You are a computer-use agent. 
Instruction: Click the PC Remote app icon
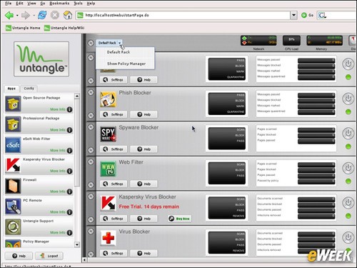pos(13,207)
